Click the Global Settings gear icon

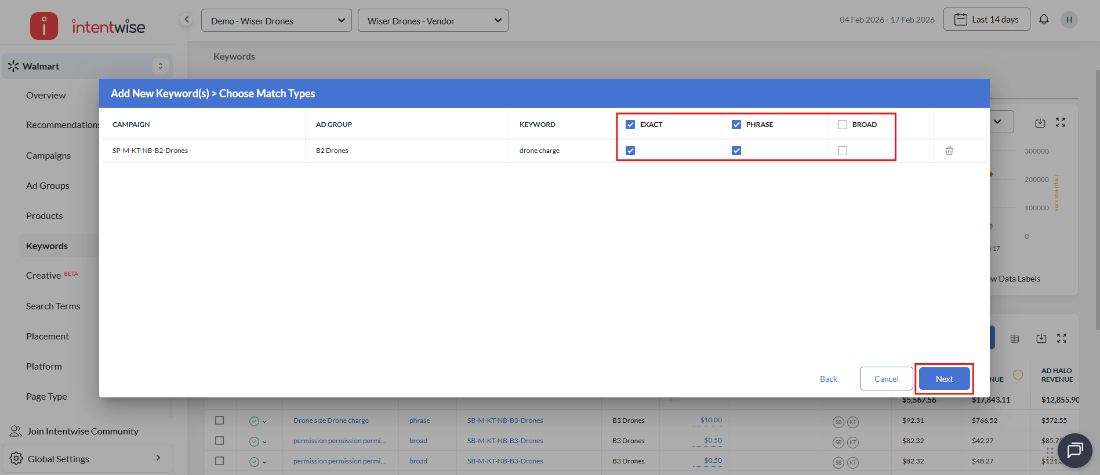tap(16, 458)
